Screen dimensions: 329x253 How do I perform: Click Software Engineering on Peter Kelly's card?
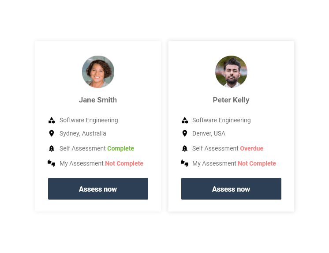221,120
